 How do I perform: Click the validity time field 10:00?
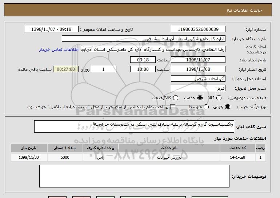(x=143, y=69)
